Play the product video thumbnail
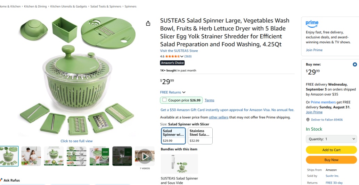Image resolution: width=359 pixels, height=185 pixels. (x=145, y=156)
